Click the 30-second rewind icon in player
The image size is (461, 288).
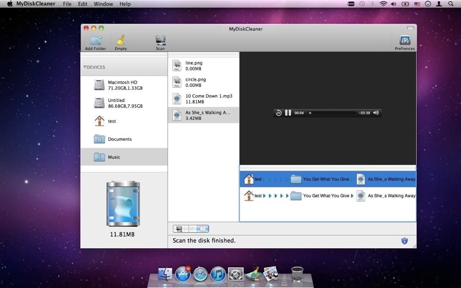pos(278,113)
